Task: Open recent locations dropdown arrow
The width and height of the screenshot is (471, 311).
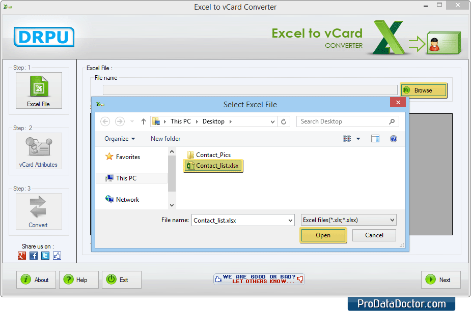Action: [132, 121]
